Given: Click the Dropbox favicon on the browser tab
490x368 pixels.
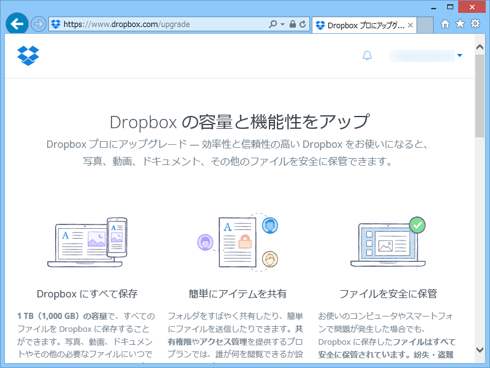Looking at the screenshot, I should tap(320, 25).
